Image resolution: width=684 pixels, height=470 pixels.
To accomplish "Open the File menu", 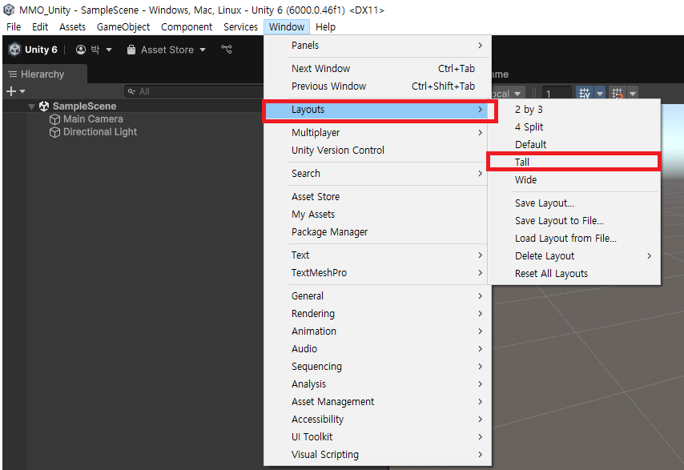I will [x=14, y=27].
